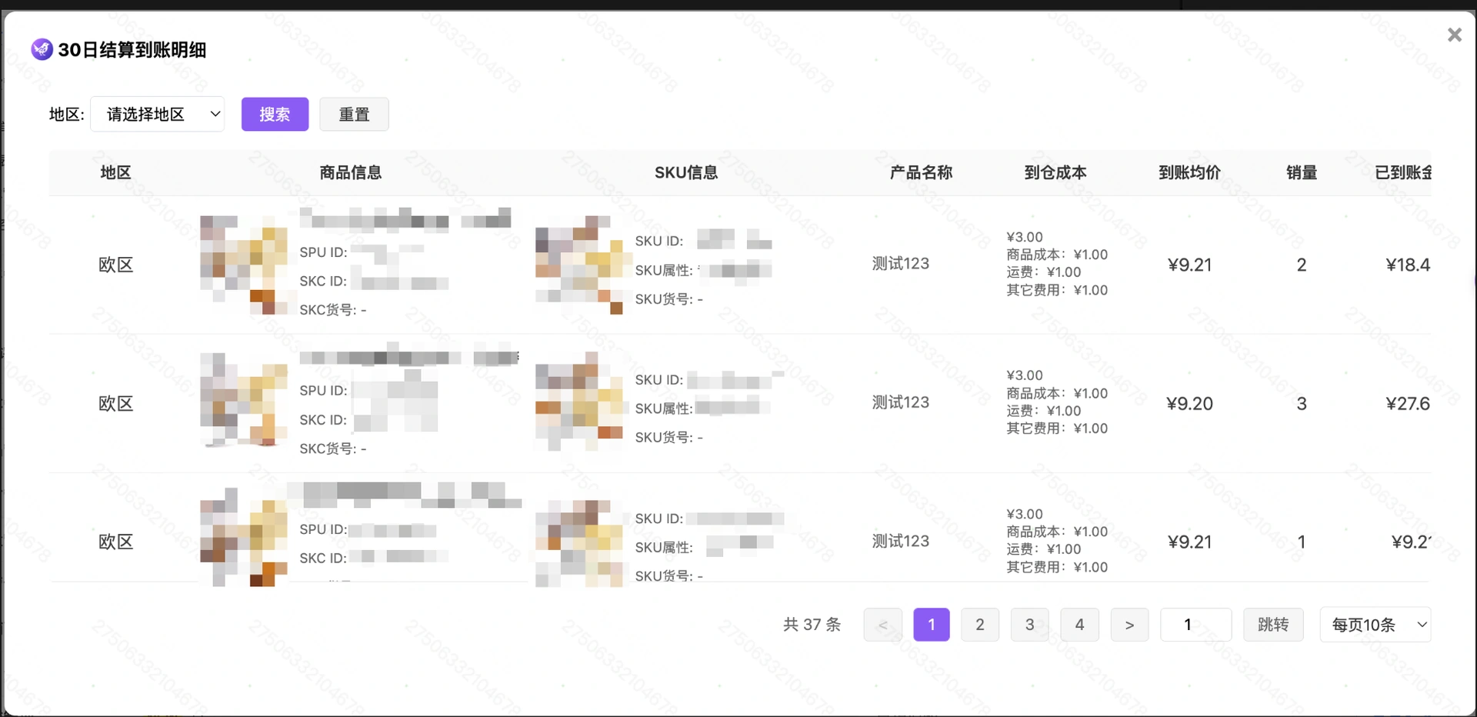Viewport: 1477px width, 717px height.
Task: Click the ¥9.20 average price value
Action: click(1189, 403)
